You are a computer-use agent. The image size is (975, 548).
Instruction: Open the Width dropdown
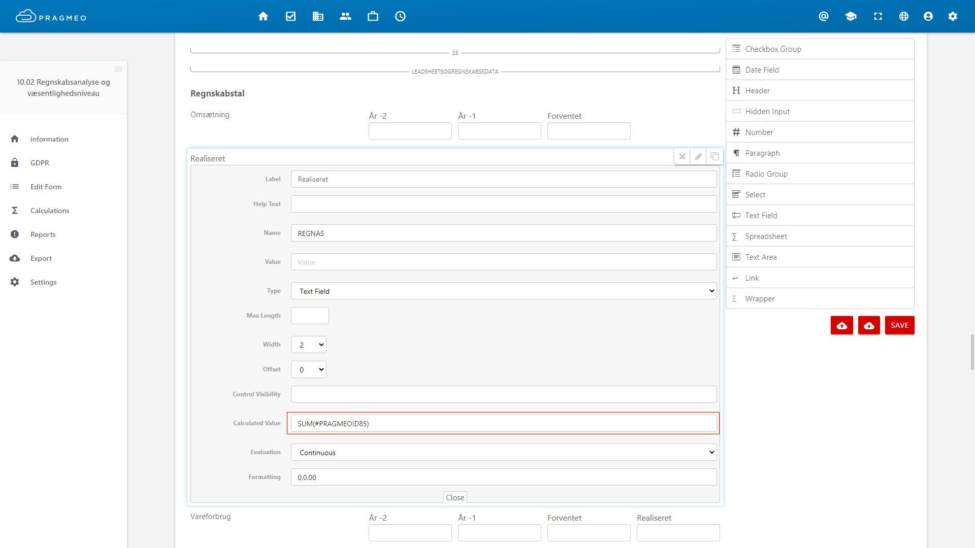(309, 345)
